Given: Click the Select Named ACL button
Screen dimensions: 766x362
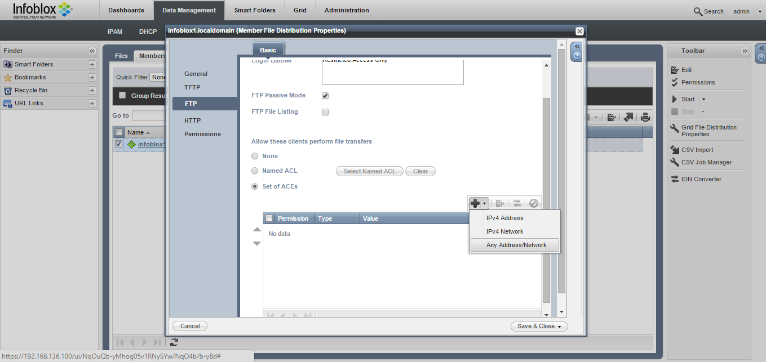Looking at the screenshot, I should pyautogui.click(x=370, y=171).
